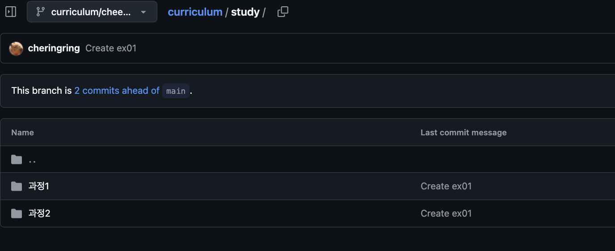
Task: Click the copy path icon
Action: point(282,12)
